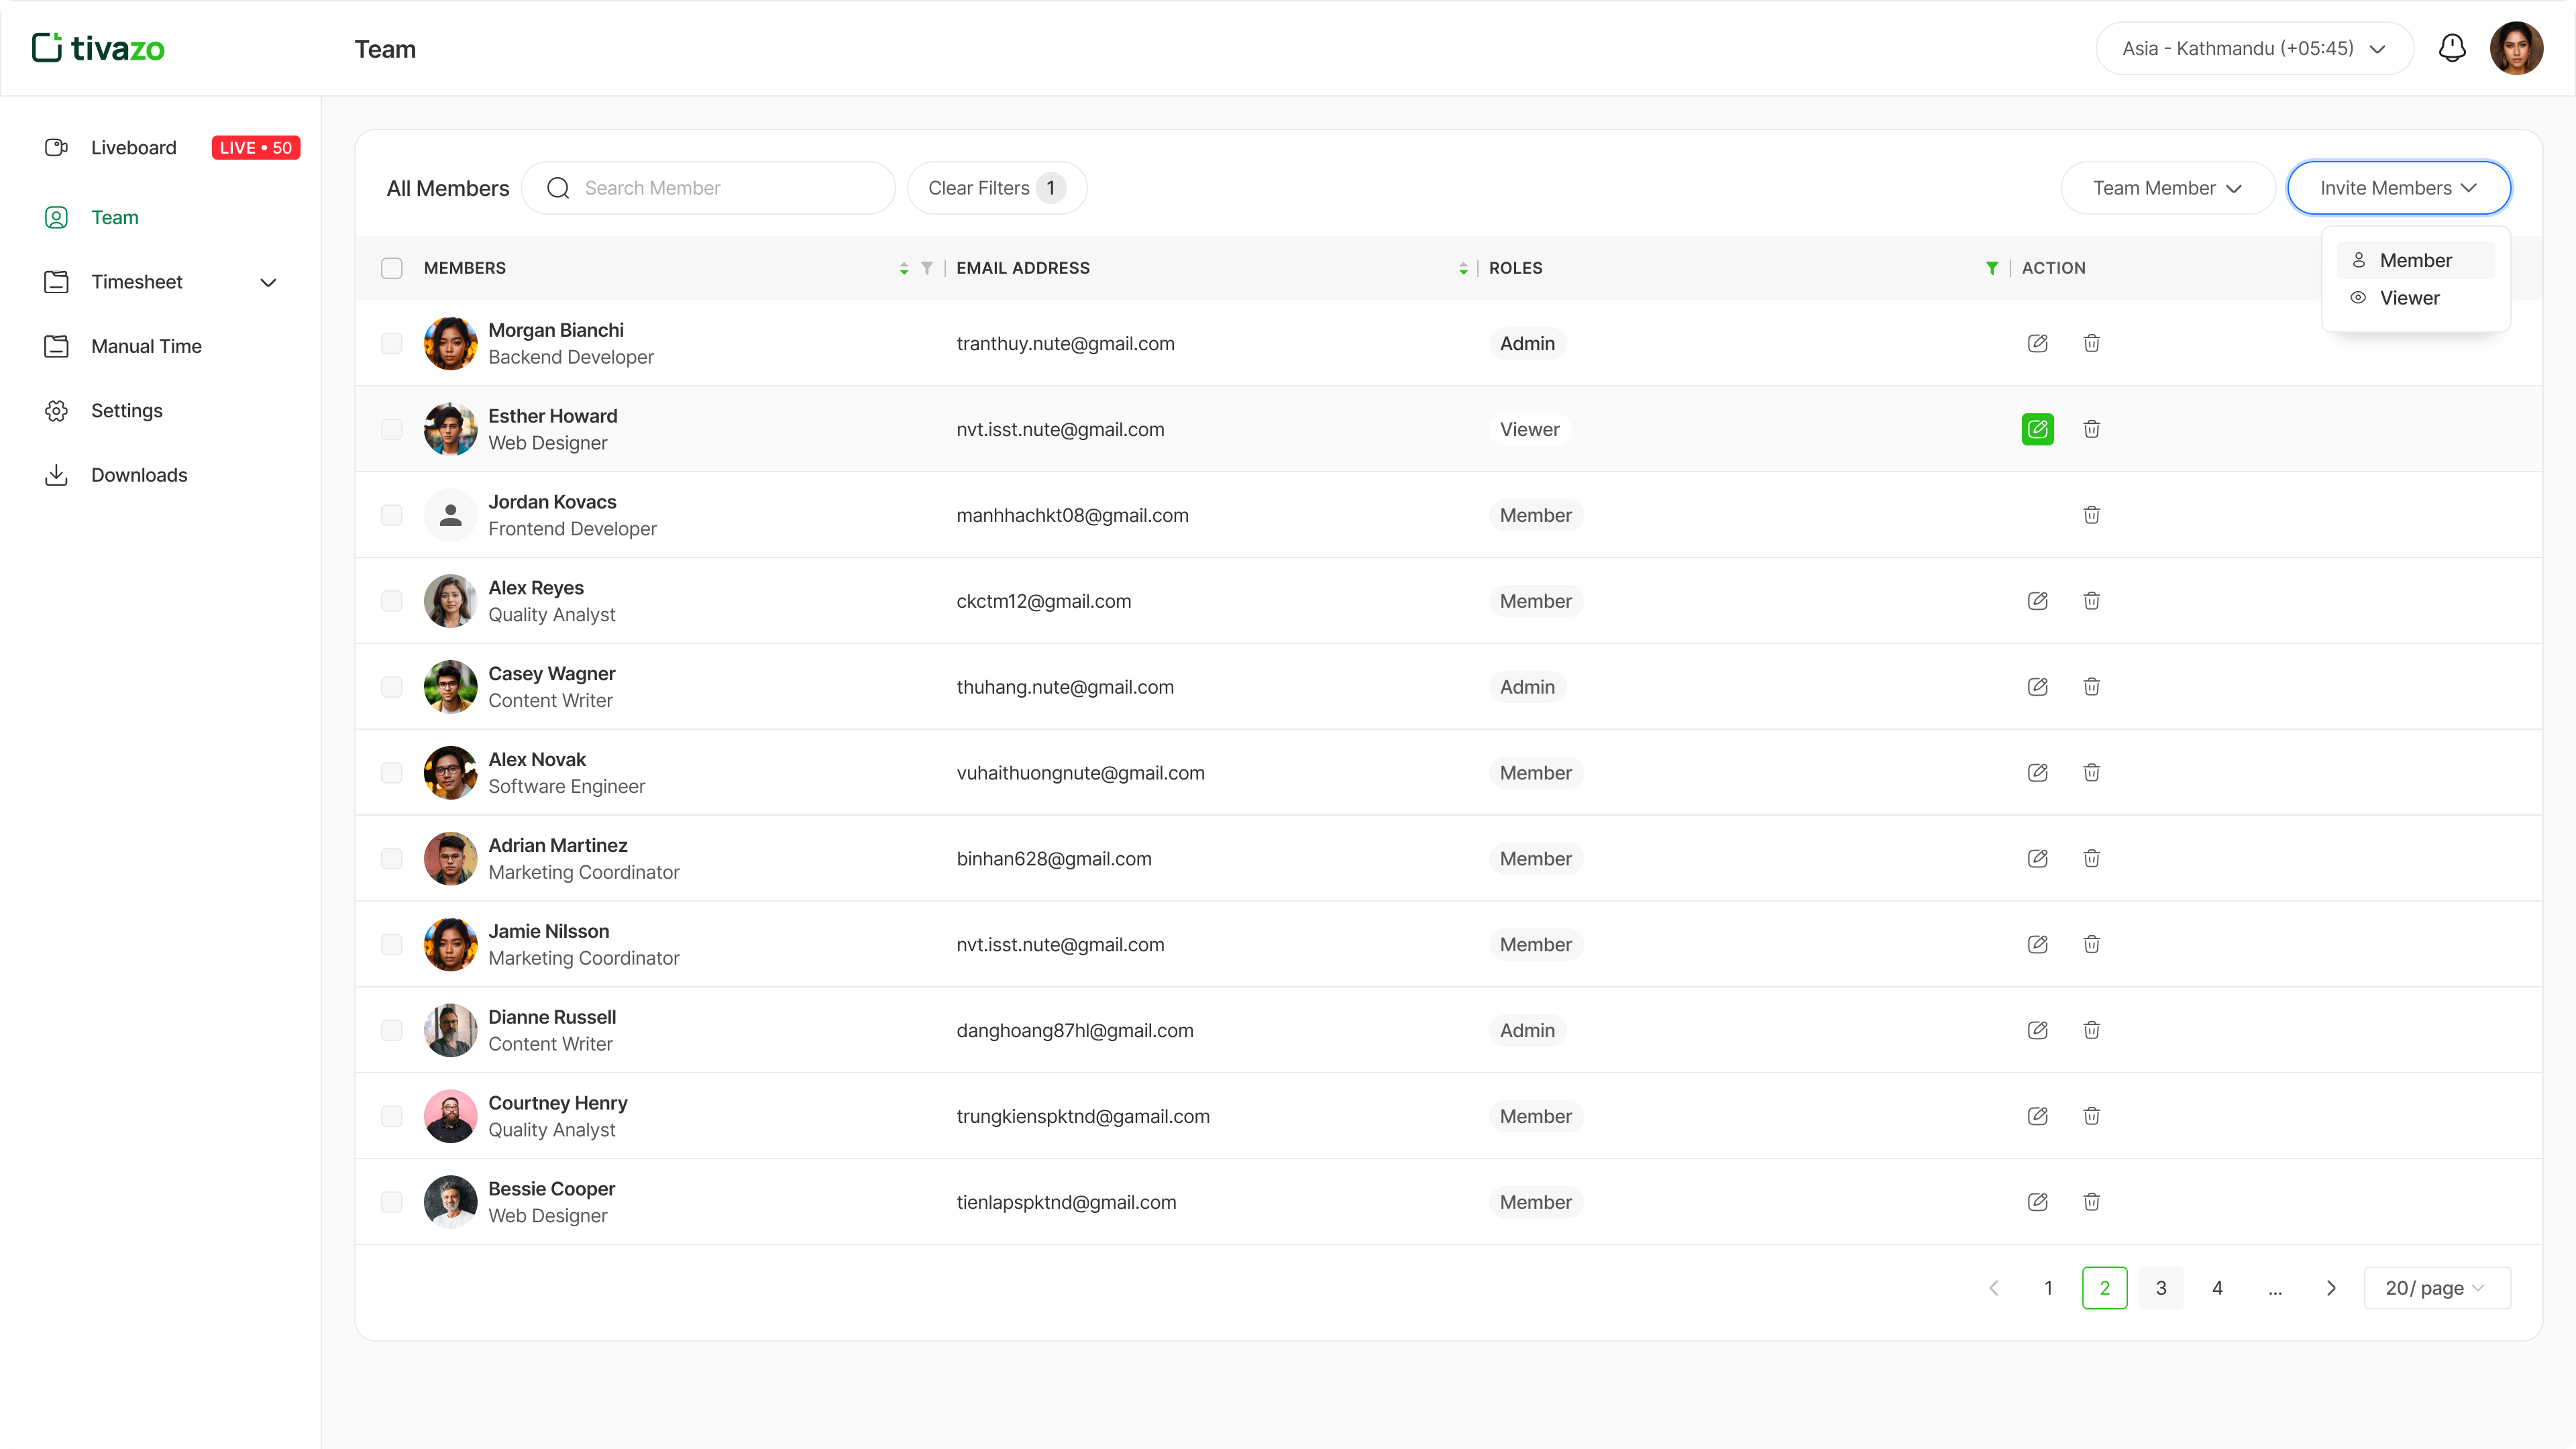Select Jordan Kovacs's checkbox

pyautogui.click(x=392, y=515)
